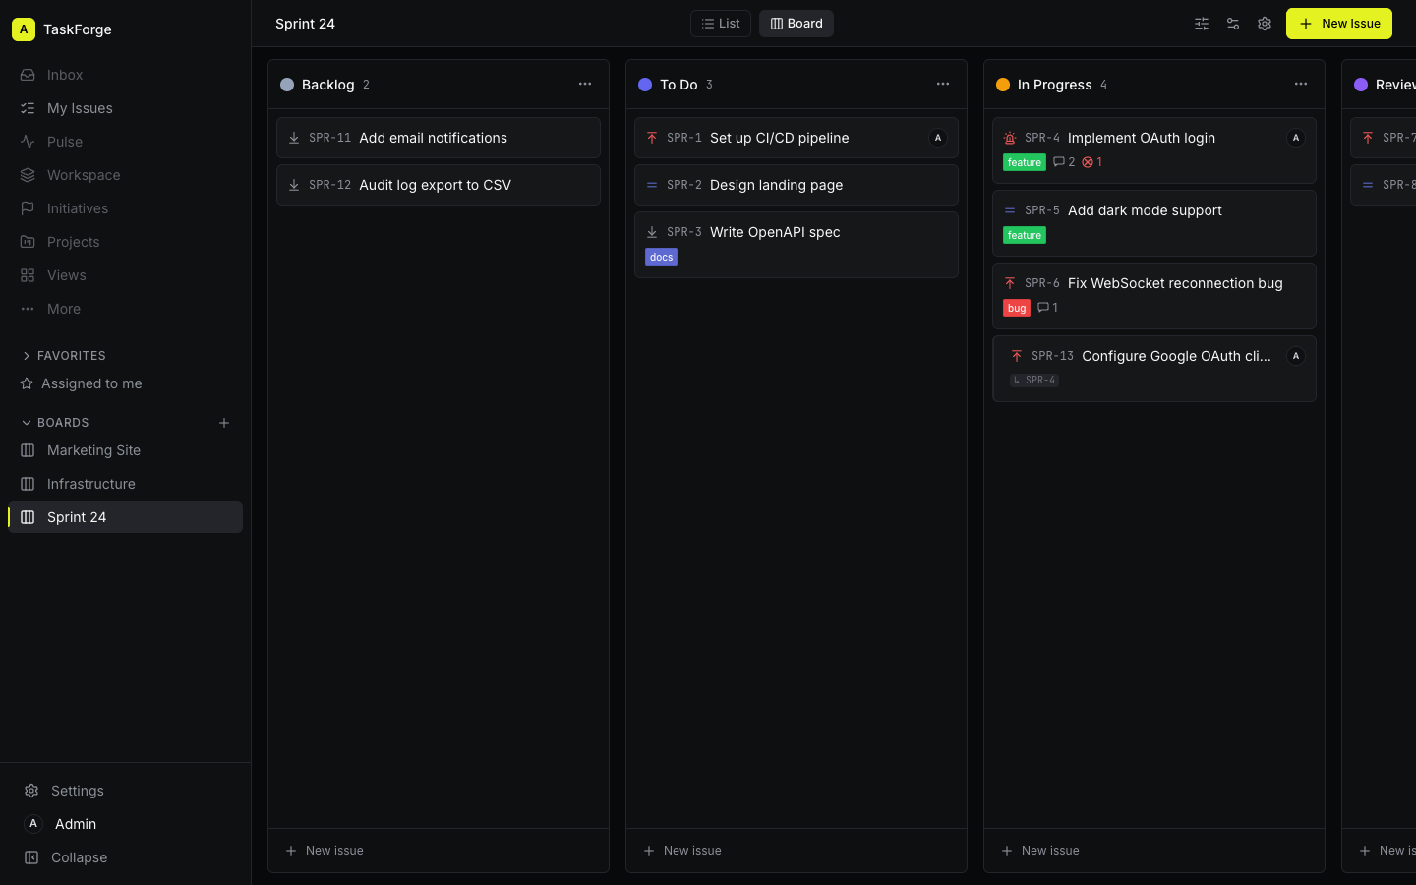This screenshot has width=1416, height=885.
Task: Open Add dark mode support card
Action: (1154, 223)
